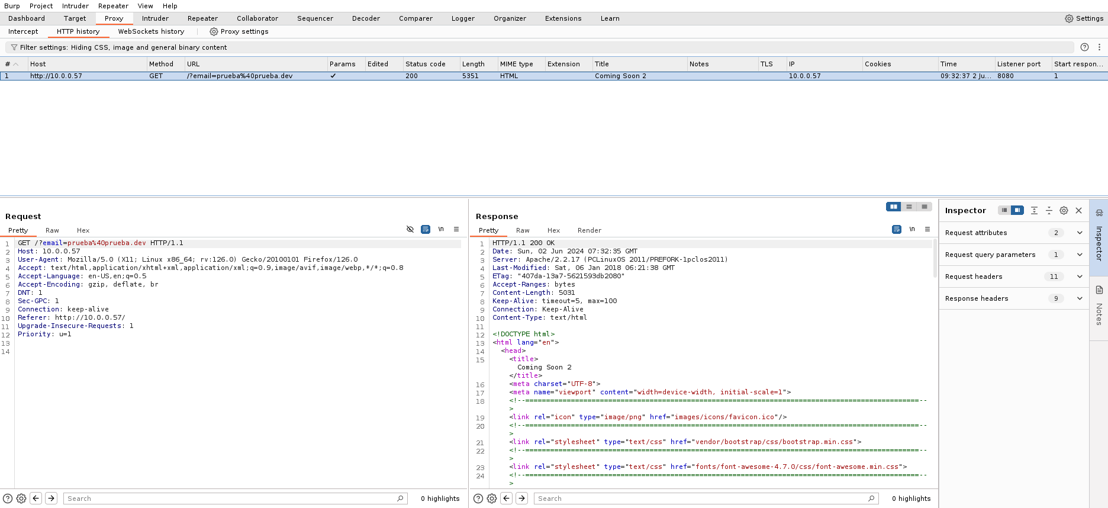Open filter settings help icon
Viewport: 1108px width, 508px height.
1084,47
